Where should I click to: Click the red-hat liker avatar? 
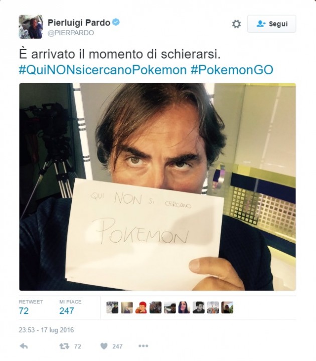pyautogui.click(x=141, y=307)
